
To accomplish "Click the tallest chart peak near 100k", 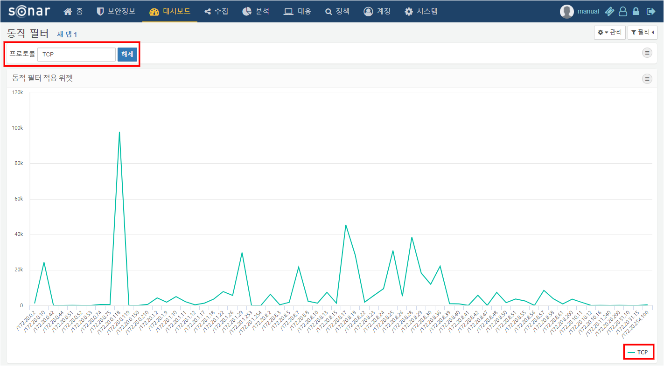I will coord(119,132).
